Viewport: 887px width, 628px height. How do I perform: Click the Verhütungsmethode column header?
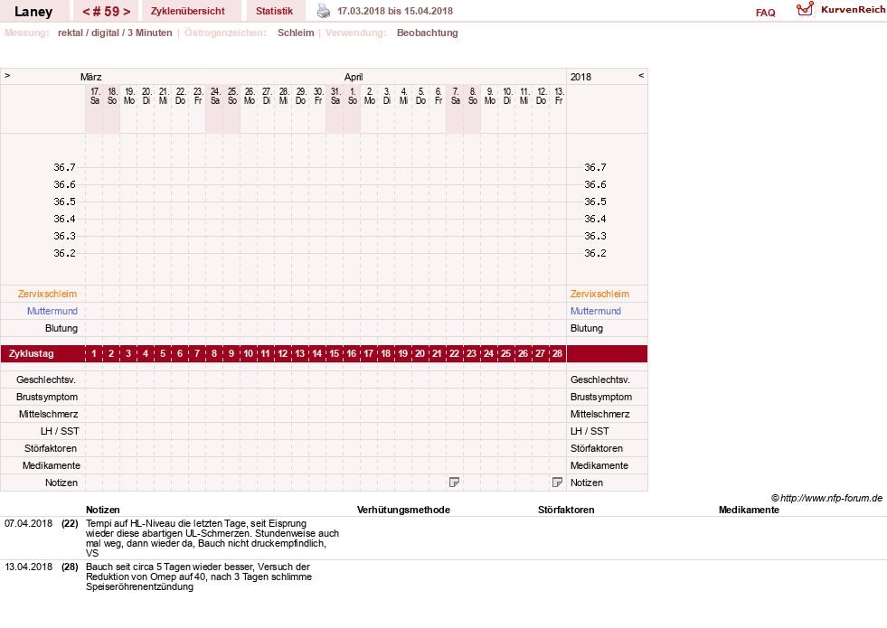403,510
